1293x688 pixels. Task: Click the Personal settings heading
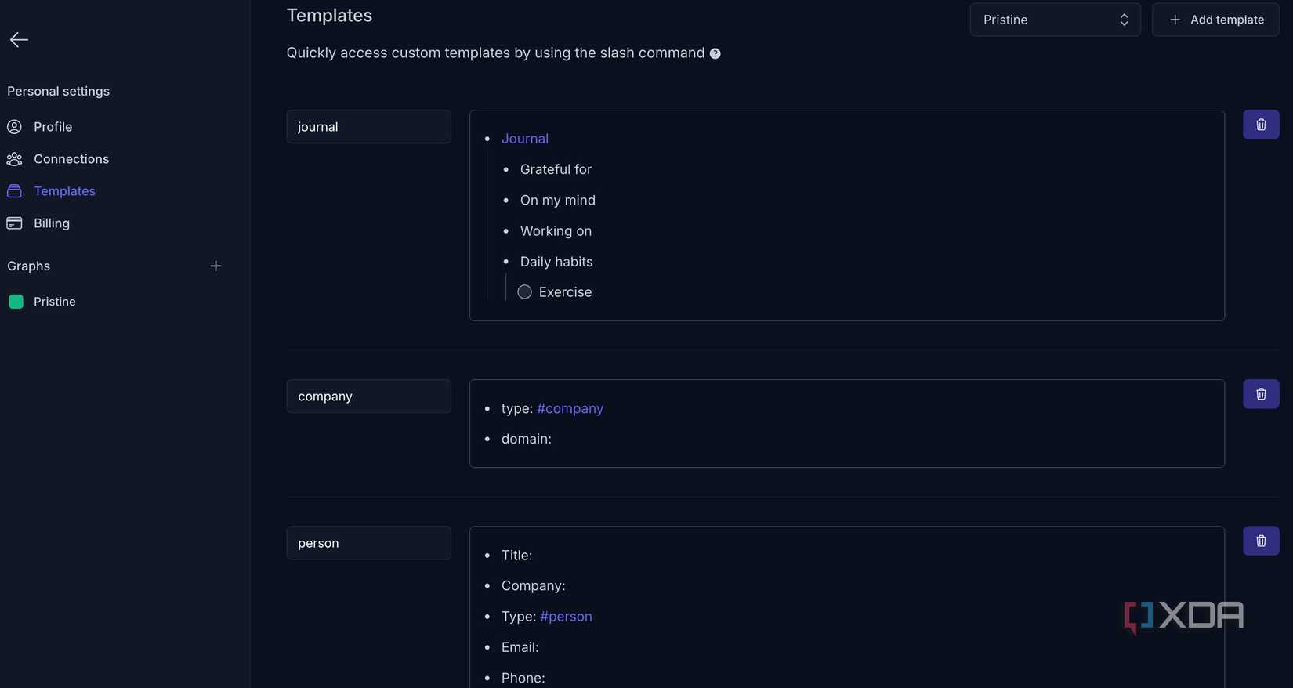coord(58,91)
